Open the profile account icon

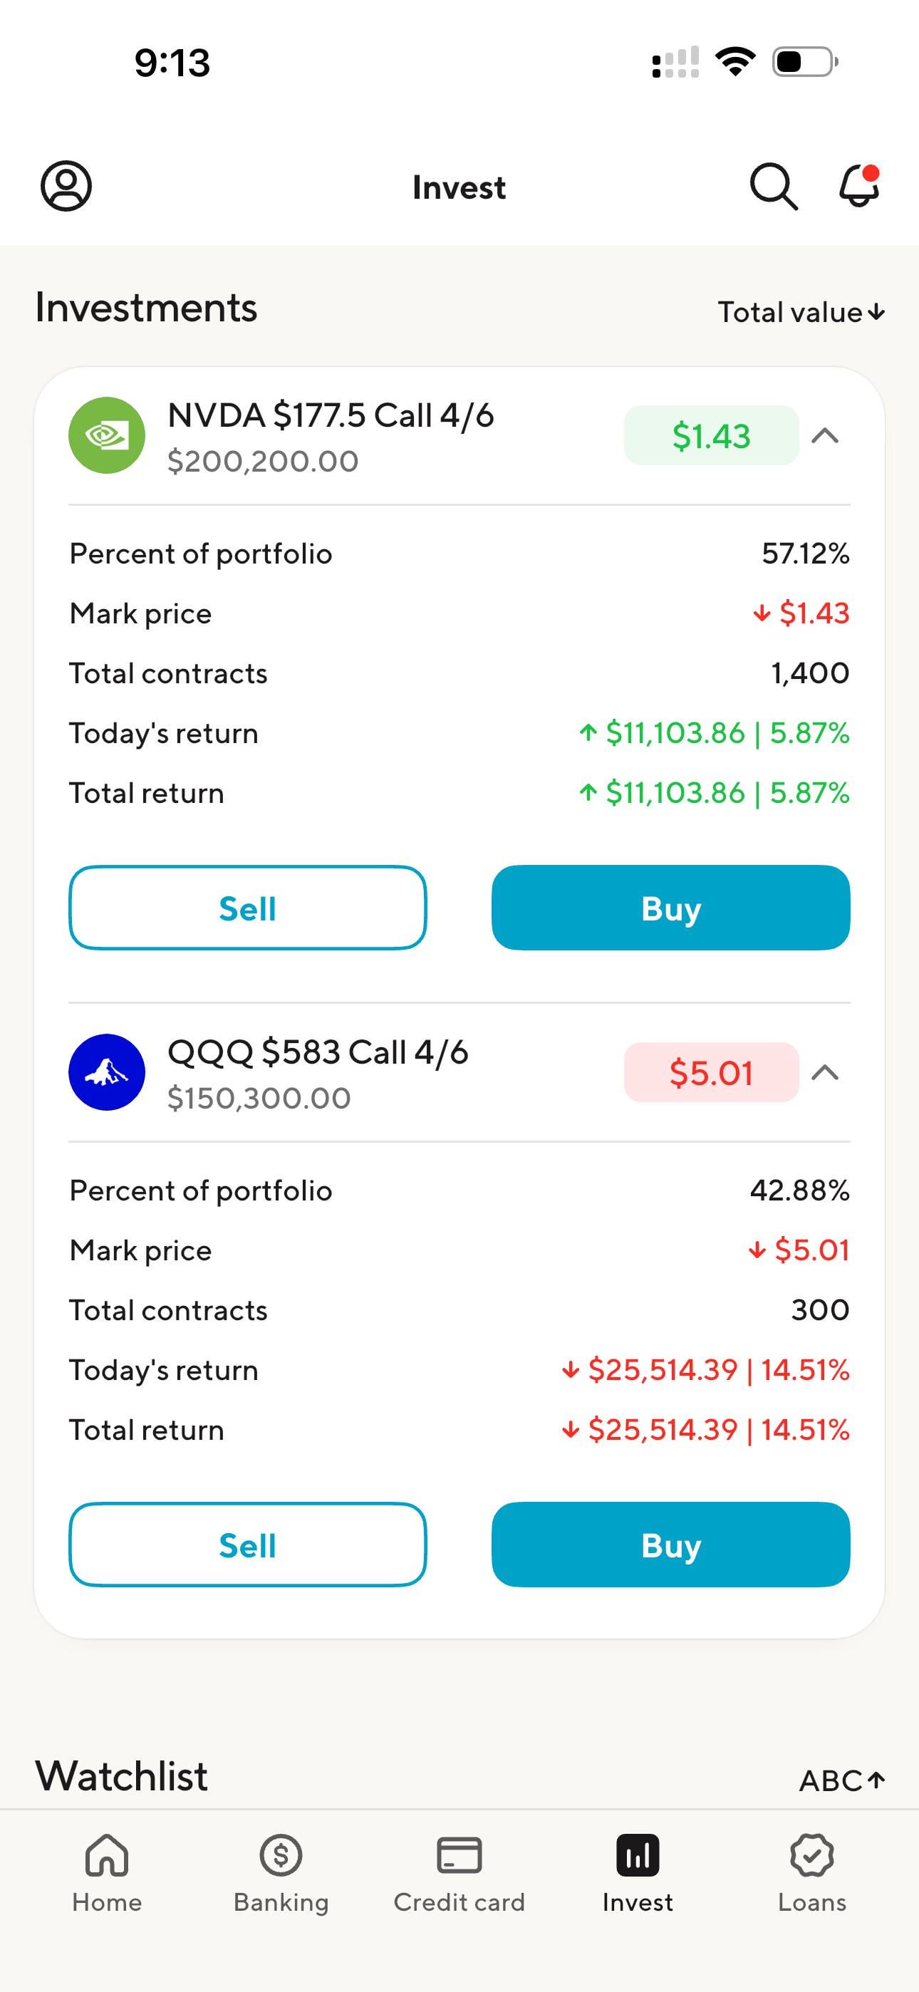click(x=66, y=185)
